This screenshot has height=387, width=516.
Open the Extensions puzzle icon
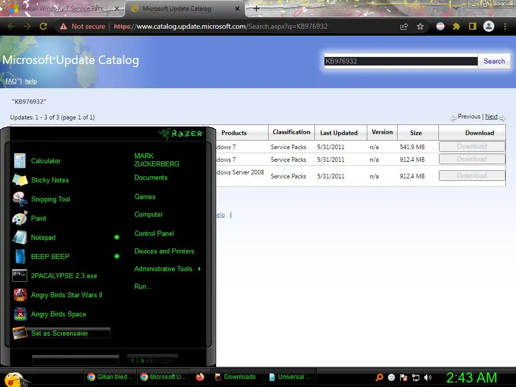pos(456,26)
